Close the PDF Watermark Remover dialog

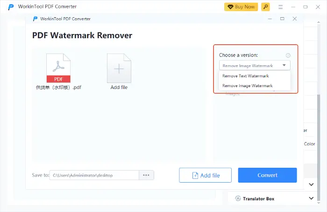[x=295, y=19]
